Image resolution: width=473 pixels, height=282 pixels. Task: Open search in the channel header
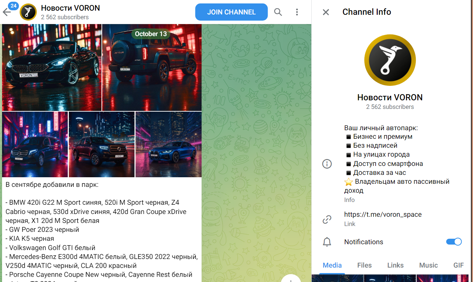[278, 12]
